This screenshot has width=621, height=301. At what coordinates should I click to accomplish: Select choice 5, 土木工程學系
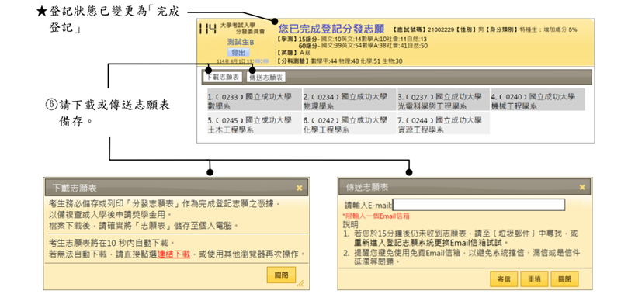[254, 123]
